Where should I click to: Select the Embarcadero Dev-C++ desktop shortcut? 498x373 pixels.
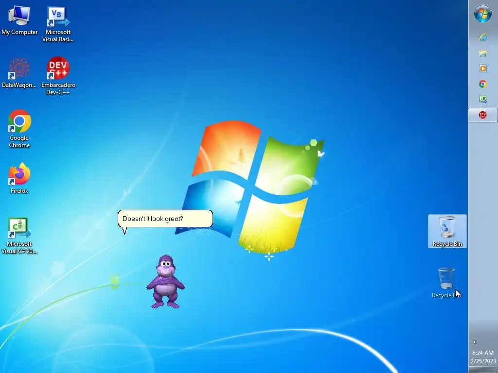[58, 76]
